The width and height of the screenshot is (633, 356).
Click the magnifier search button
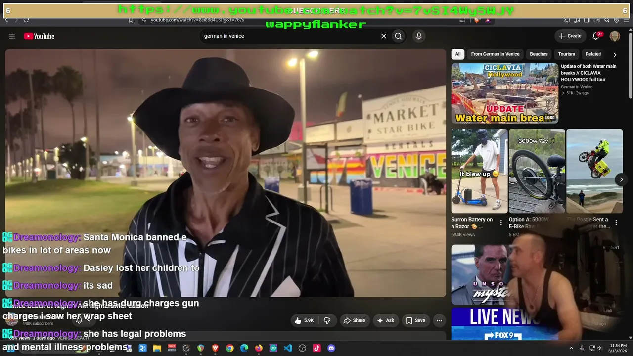(x=398, y=36)
